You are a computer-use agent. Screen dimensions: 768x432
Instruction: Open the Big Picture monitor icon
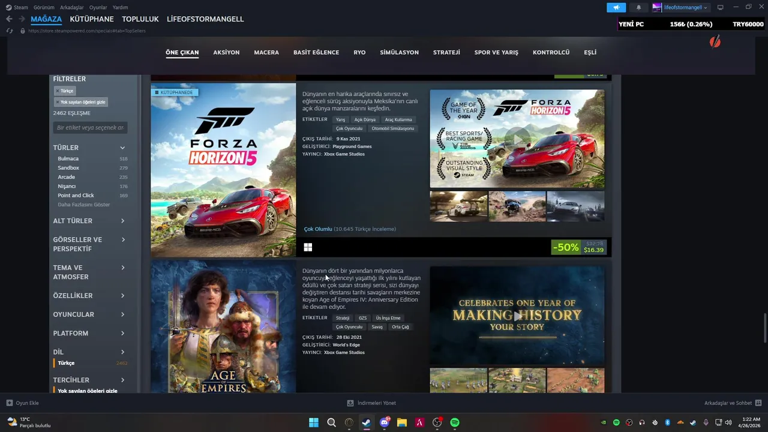(x=720, y=7)
